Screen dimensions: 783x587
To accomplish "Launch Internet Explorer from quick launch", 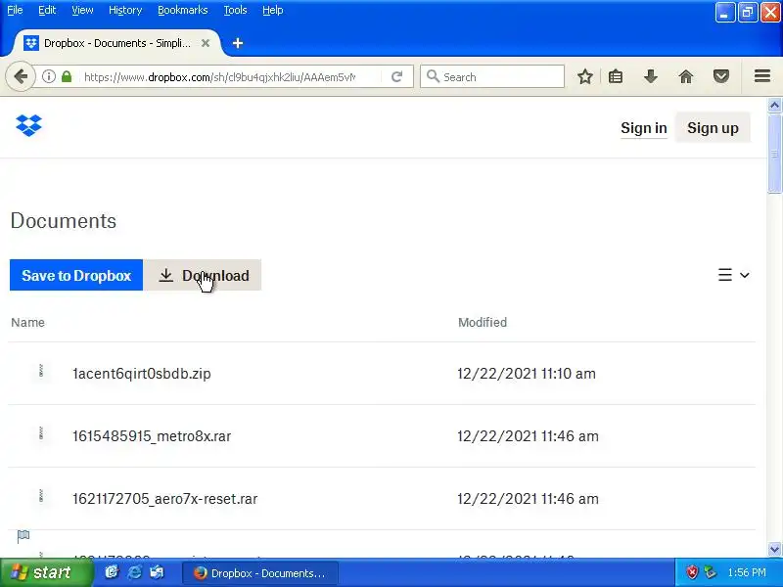I will click(x=134, y=572).
